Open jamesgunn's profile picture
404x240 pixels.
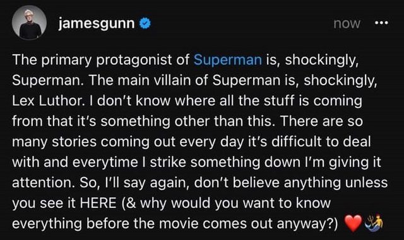(30, 23)
